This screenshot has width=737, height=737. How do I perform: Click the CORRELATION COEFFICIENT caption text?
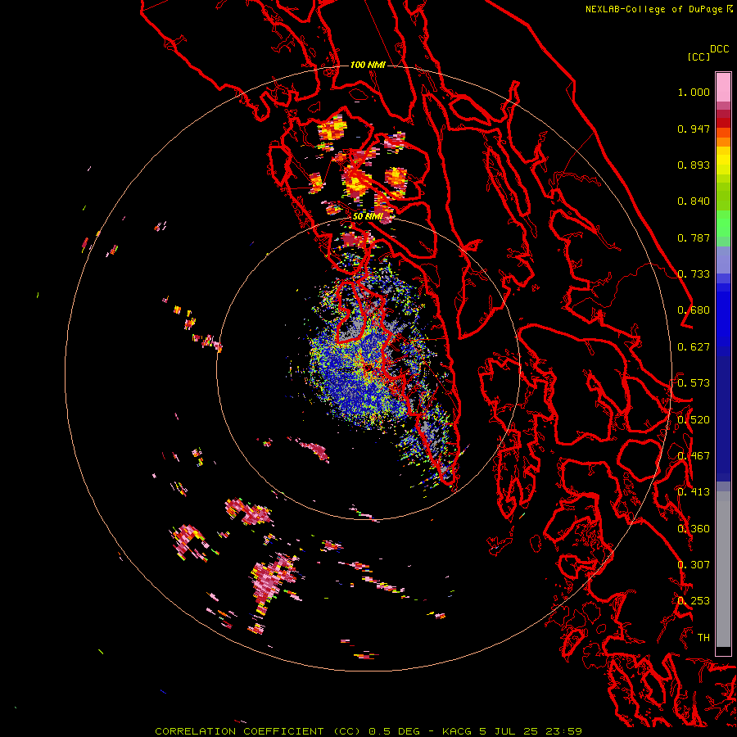tap(239, 731)
